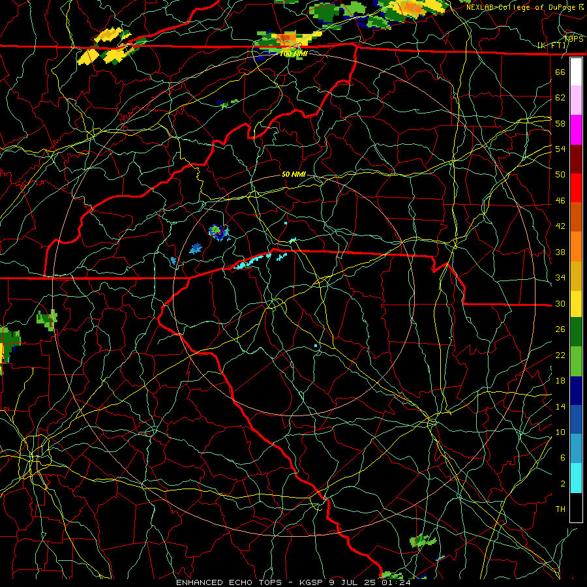Click the cyan legend swatch
This screenshot has height=587, width=587.
pyautogui.click(x=576, y=478)
